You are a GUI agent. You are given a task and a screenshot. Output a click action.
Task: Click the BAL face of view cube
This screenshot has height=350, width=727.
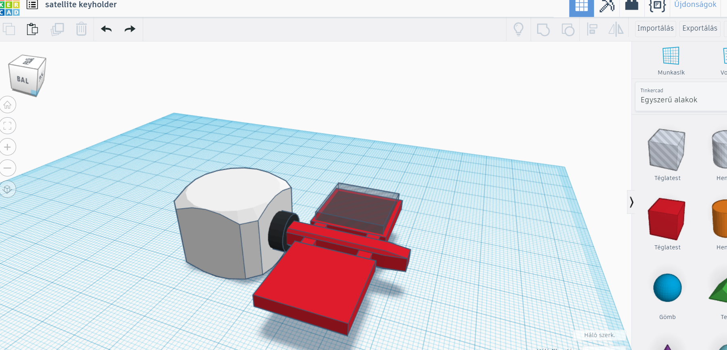click(x=23, y=80)
